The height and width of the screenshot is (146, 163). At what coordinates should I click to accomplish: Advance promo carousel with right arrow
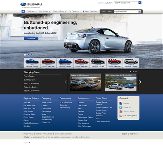pyautogui.click(x=140, y=82)
